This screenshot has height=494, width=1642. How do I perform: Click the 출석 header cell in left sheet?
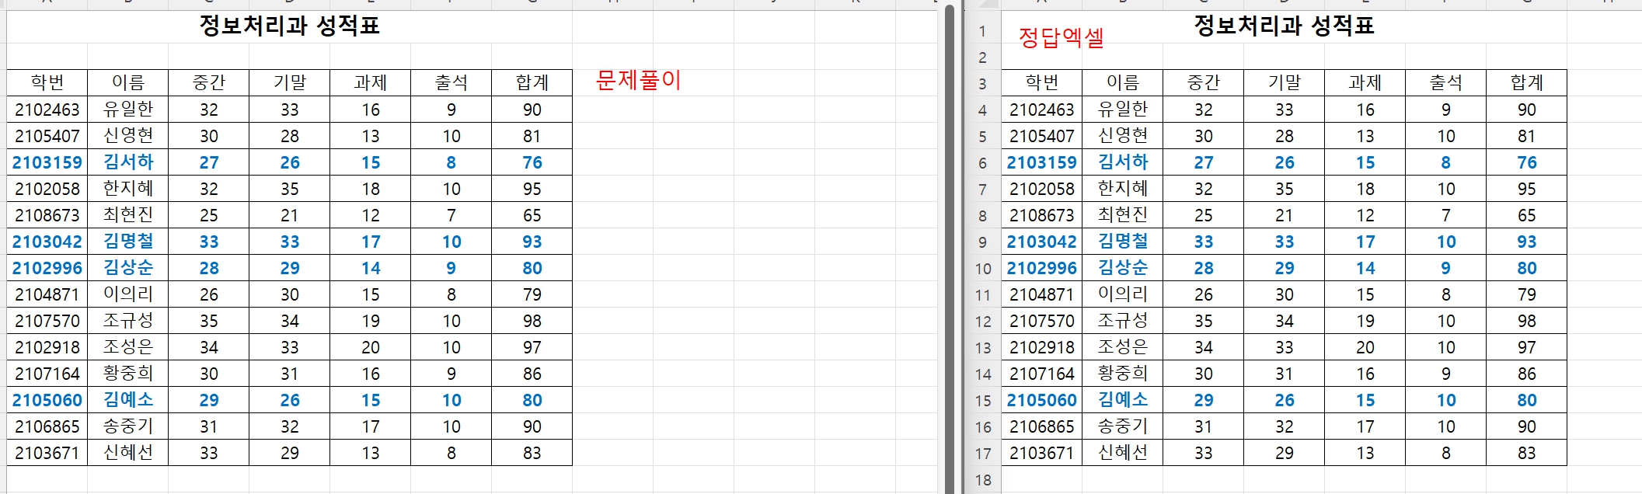[451, 83]
